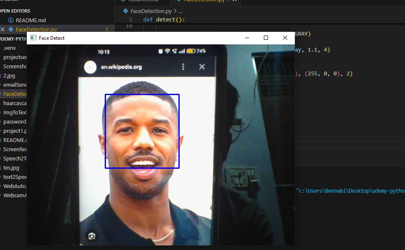The image size is (405, 250).
Task: Open the breadcrumb ellipsis symbol picker
Action: point(180,11)
